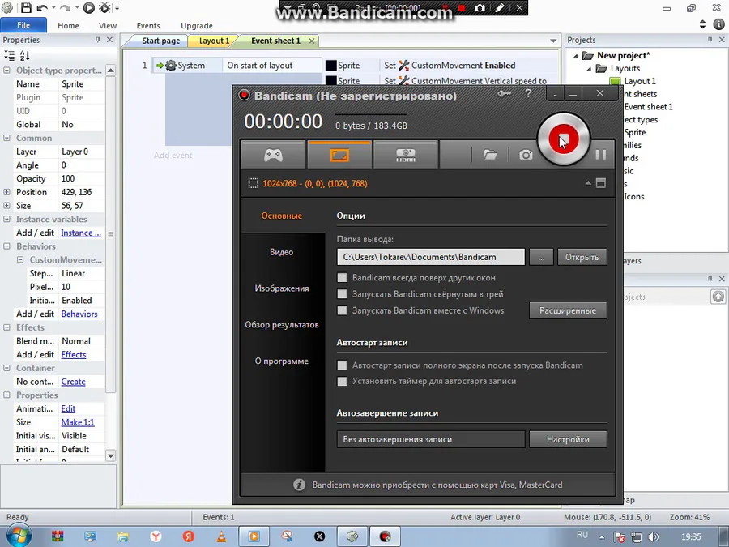Select Bandicam screen recording mode icon
The image size is (729, 547).
[x=339, y=155]
